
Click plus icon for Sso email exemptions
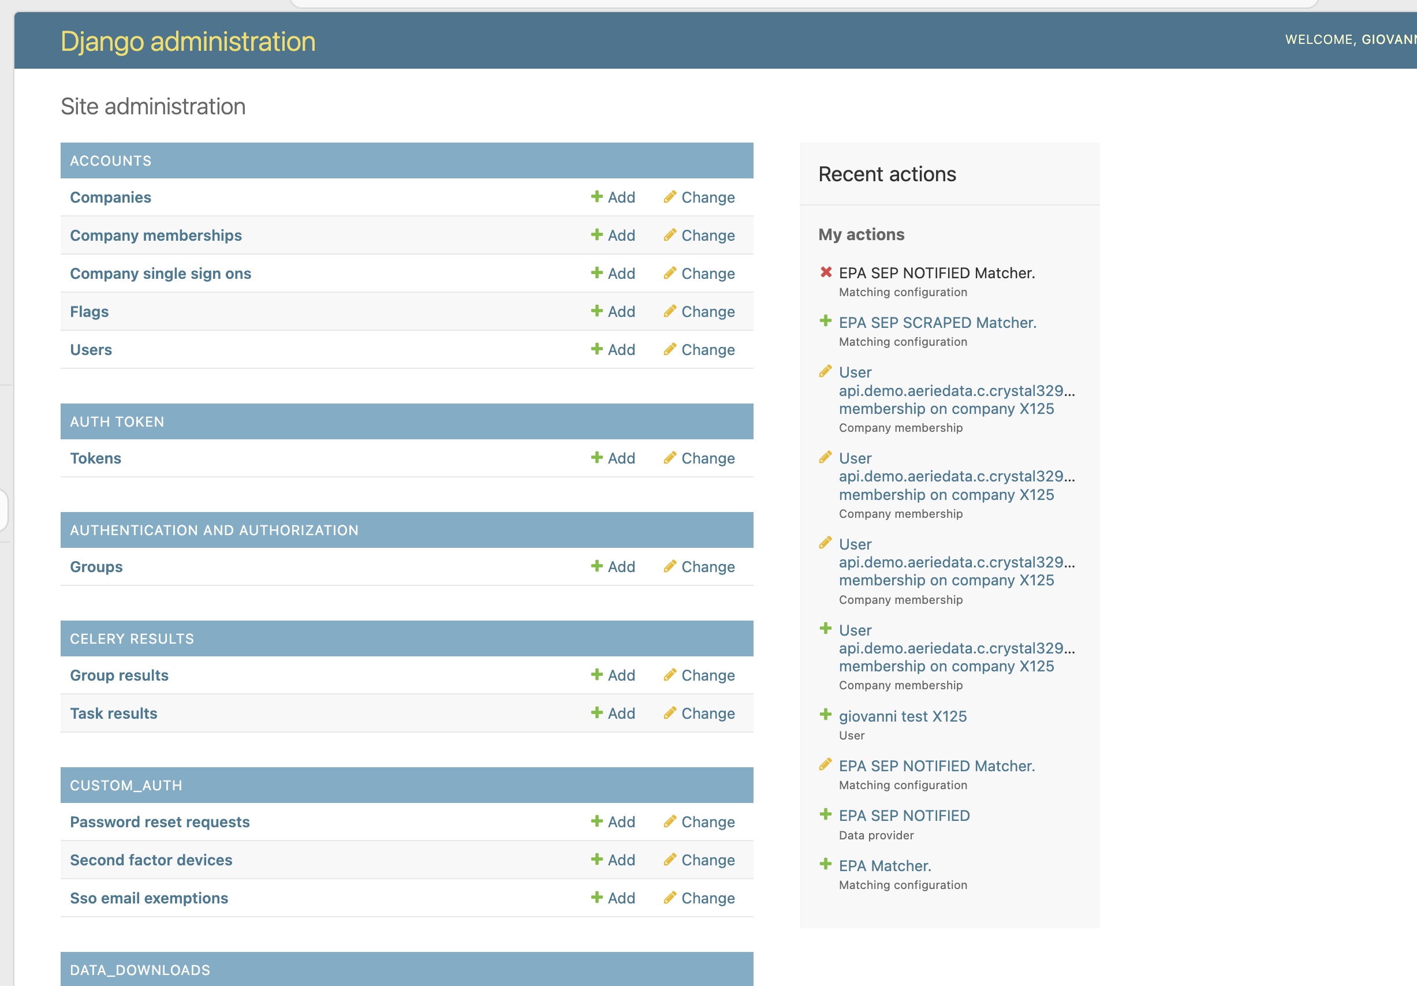(596, 898)
